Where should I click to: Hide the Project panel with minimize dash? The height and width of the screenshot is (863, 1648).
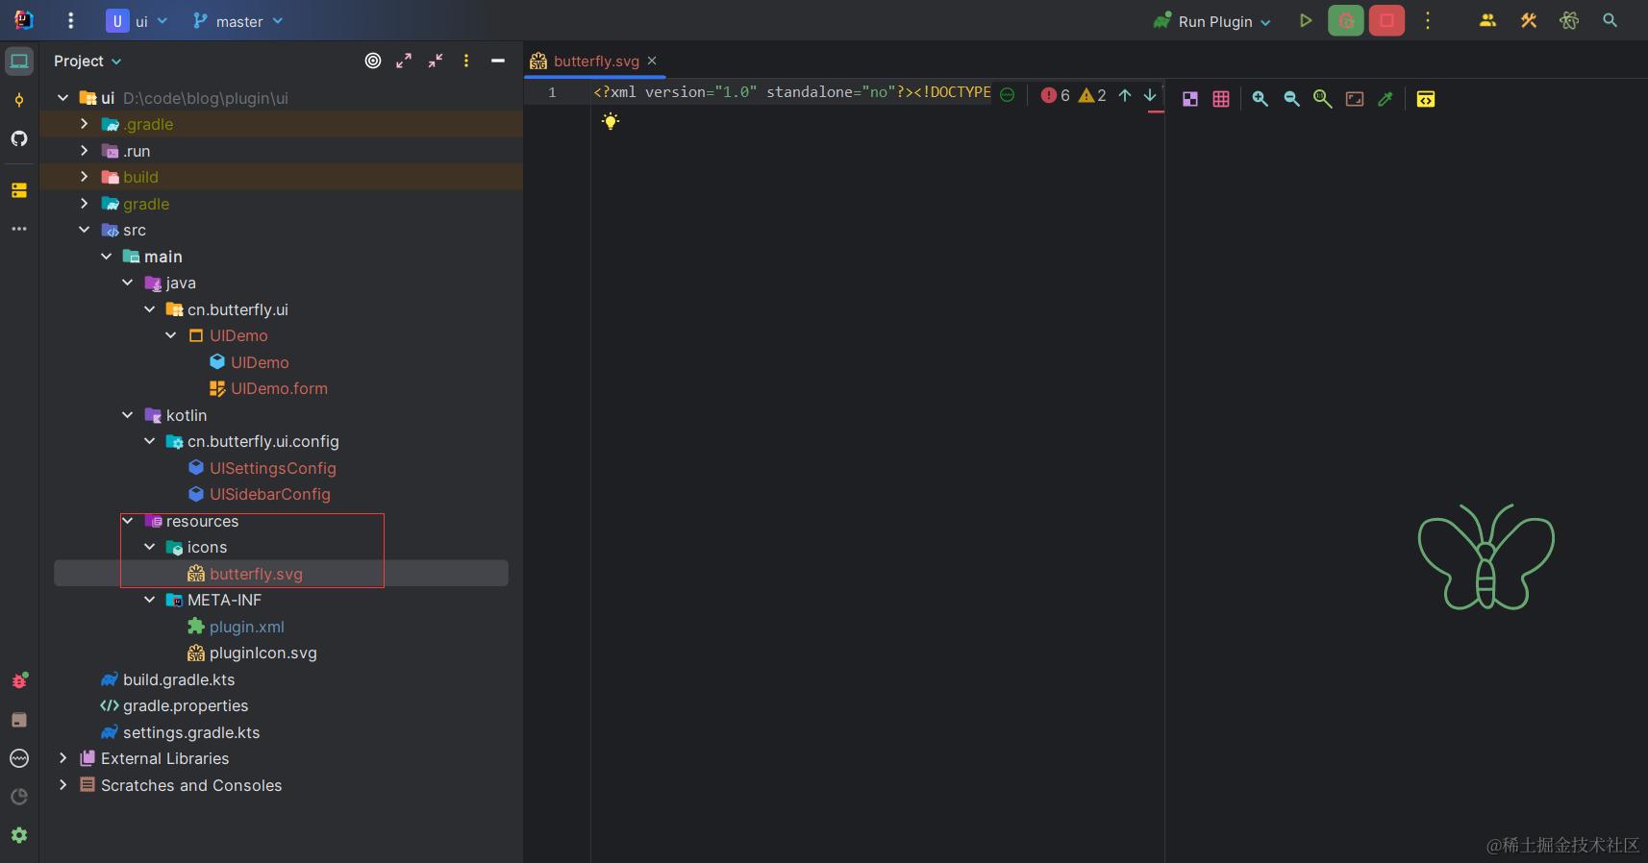(x=498, y=61)
